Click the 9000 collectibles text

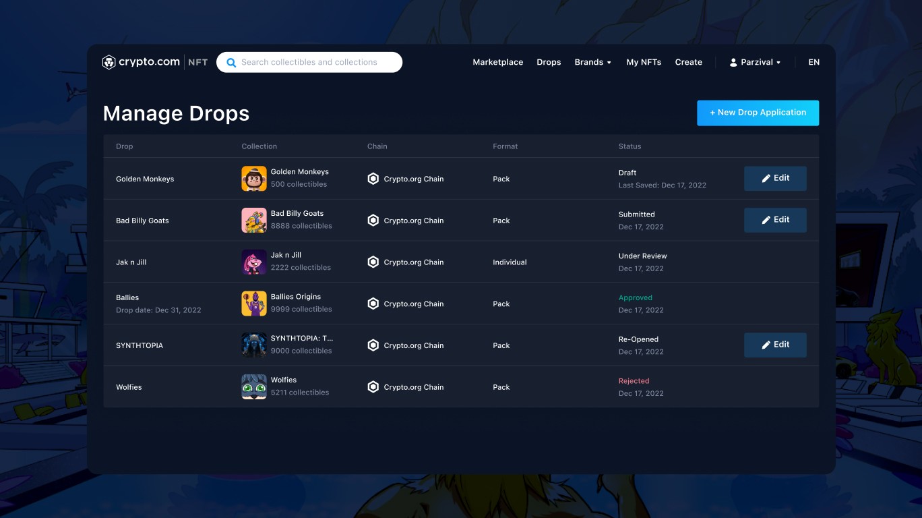301,351
